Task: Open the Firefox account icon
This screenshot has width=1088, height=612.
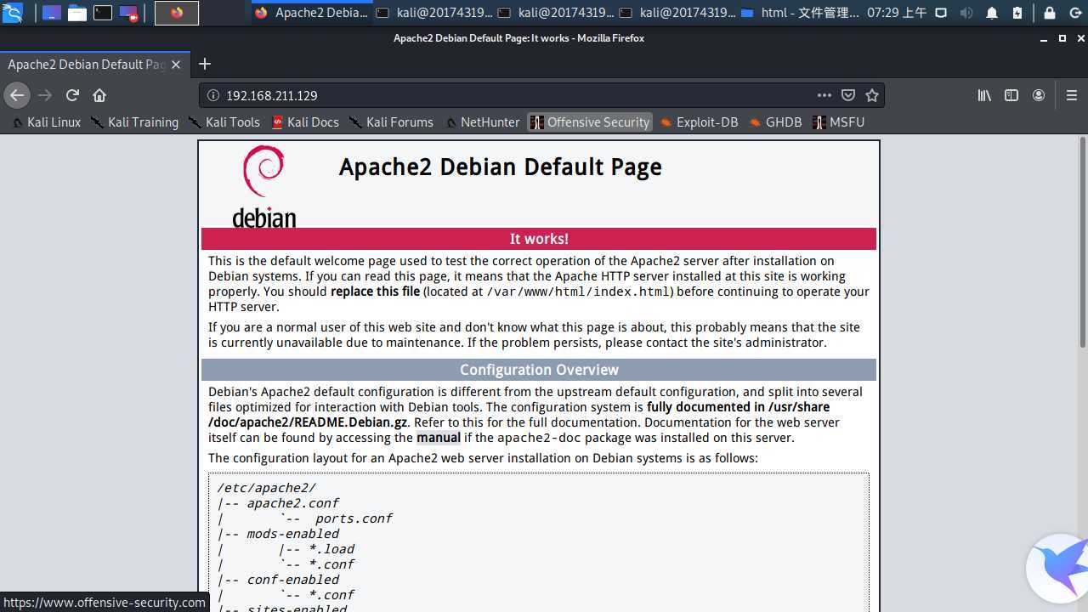Action: coord(1039,95)
